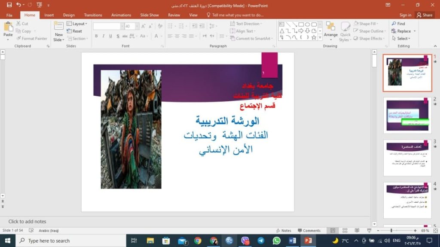Open the Insert ribbon tab

coord(49,15)
